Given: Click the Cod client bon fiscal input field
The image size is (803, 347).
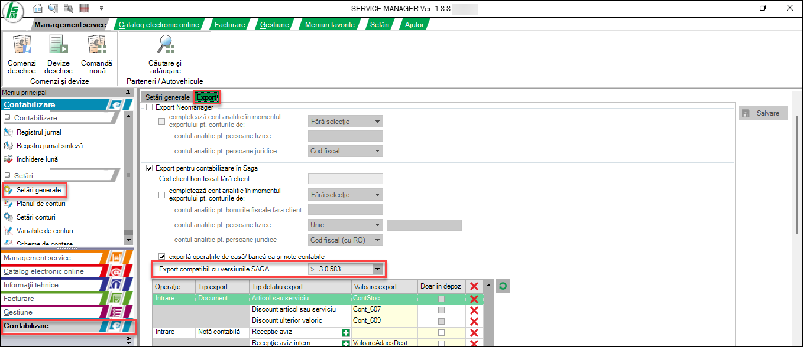Looking at the screenshot, I should click(346, 179).
